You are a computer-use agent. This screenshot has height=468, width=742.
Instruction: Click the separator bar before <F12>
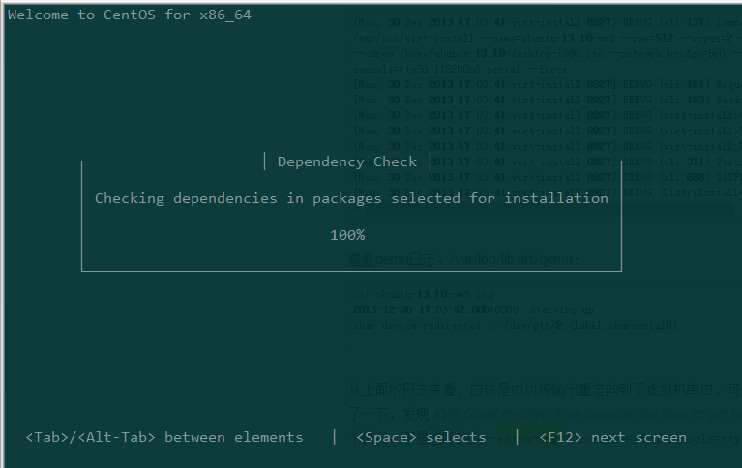[517, 437]
